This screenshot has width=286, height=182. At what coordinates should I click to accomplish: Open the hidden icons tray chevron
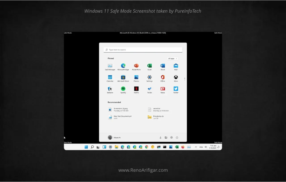click(x=196, y=147)
